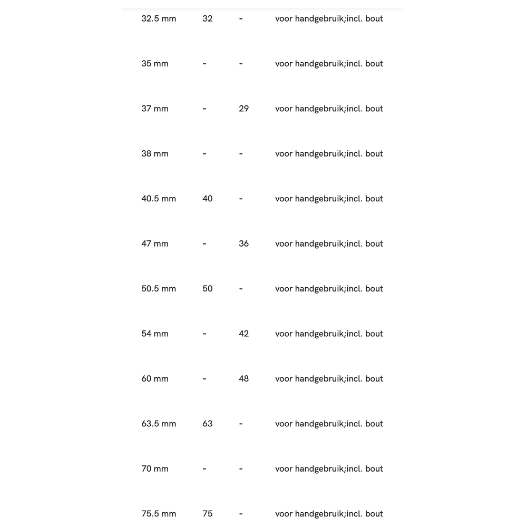Select the 75.5 mm row label
This screenshot has height=527, width=527.
click(x=159, y=514)
